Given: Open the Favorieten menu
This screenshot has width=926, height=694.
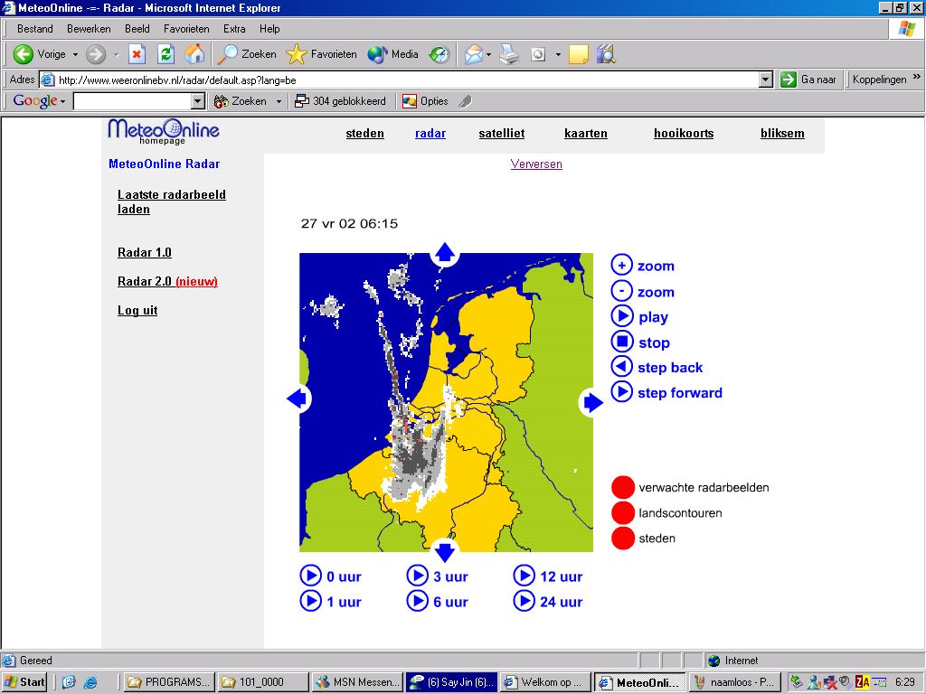Looking at the screenshot, I should pos(188,29).
